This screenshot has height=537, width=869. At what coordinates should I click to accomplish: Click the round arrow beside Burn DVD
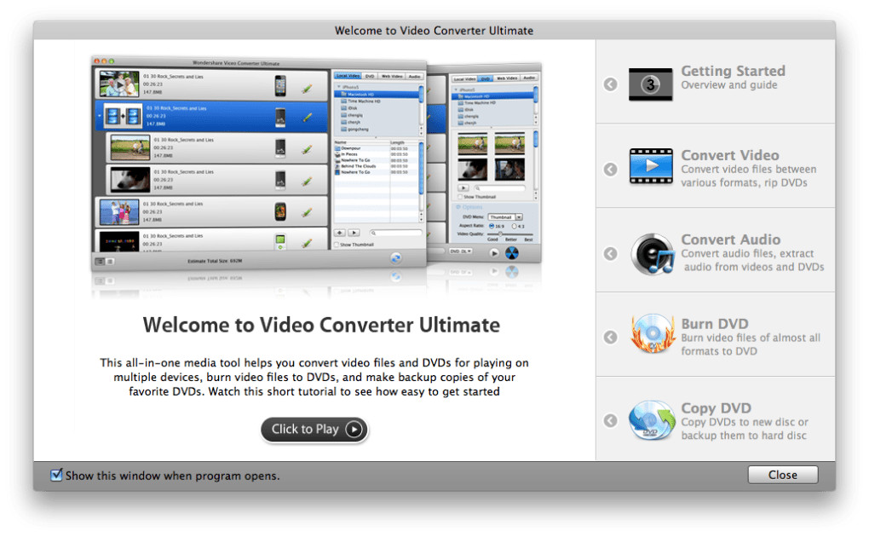pos(610,338)
